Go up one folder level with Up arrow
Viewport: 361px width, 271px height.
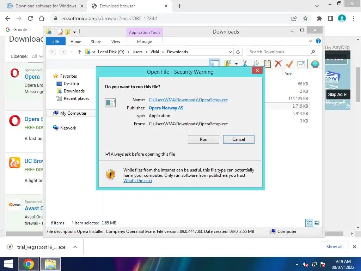pos(79,52)
